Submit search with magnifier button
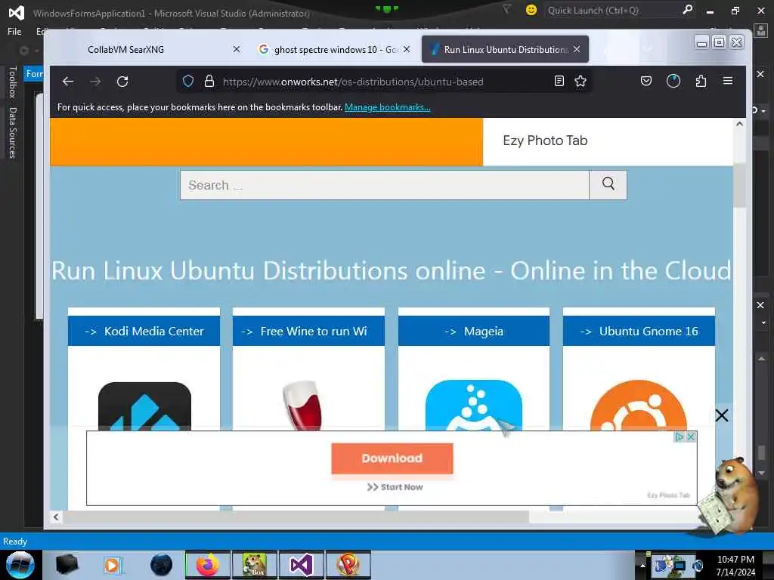The width and height of the screenshot is (774, 580). point(608,184)
